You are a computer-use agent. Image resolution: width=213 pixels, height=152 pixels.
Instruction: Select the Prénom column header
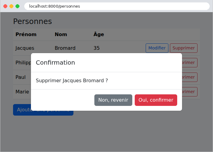[26, 34]
